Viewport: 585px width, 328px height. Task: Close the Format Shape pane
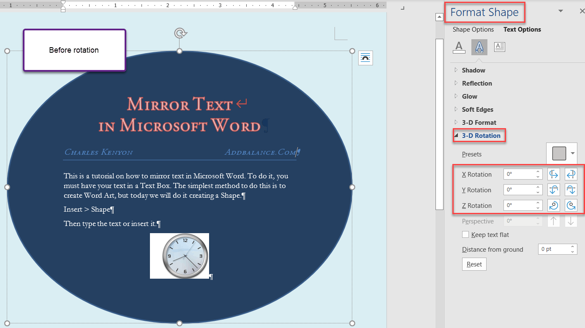coord(582,11)
